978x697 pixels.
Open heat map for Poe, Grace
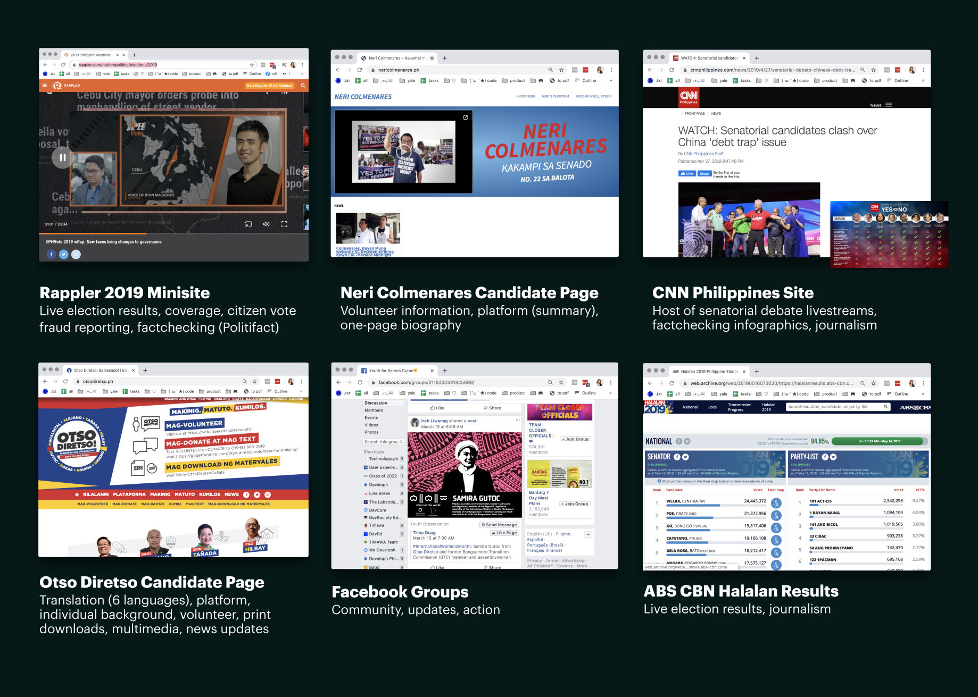(x=776, y=515)
